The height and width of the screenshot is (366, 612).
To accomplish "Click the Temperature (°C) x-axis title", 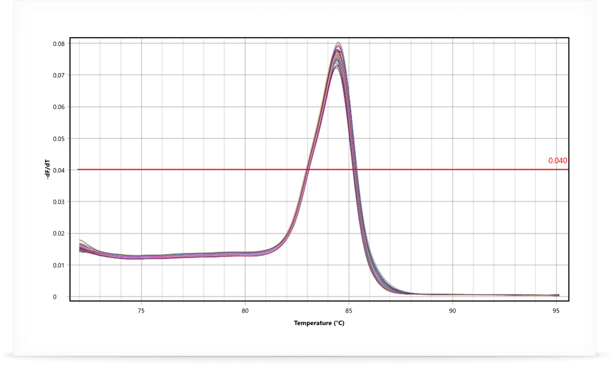I will coord(319,323).
